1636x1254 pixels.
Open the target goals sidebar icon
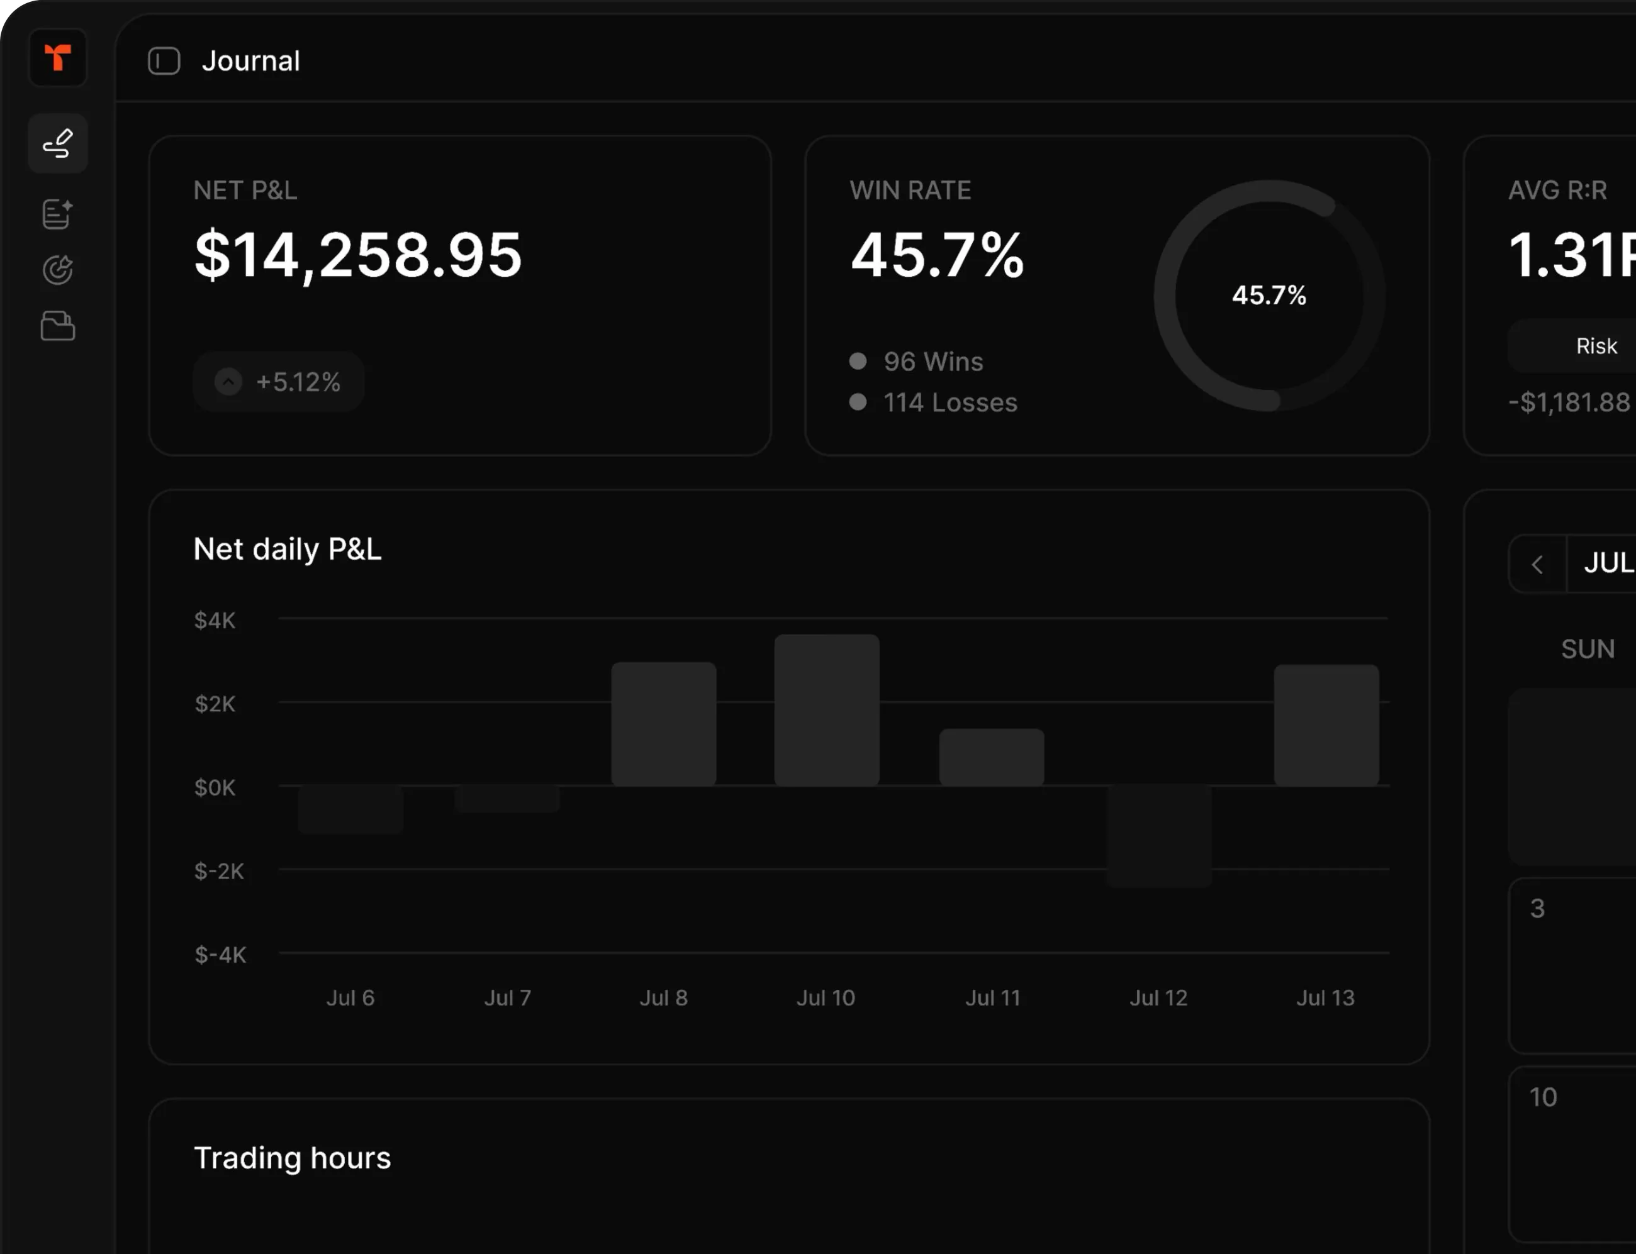57,270
